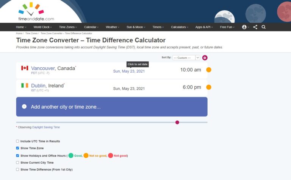Open site search magnifier icon
Viewport: 291px width, 180px height.
click(264, 27)
